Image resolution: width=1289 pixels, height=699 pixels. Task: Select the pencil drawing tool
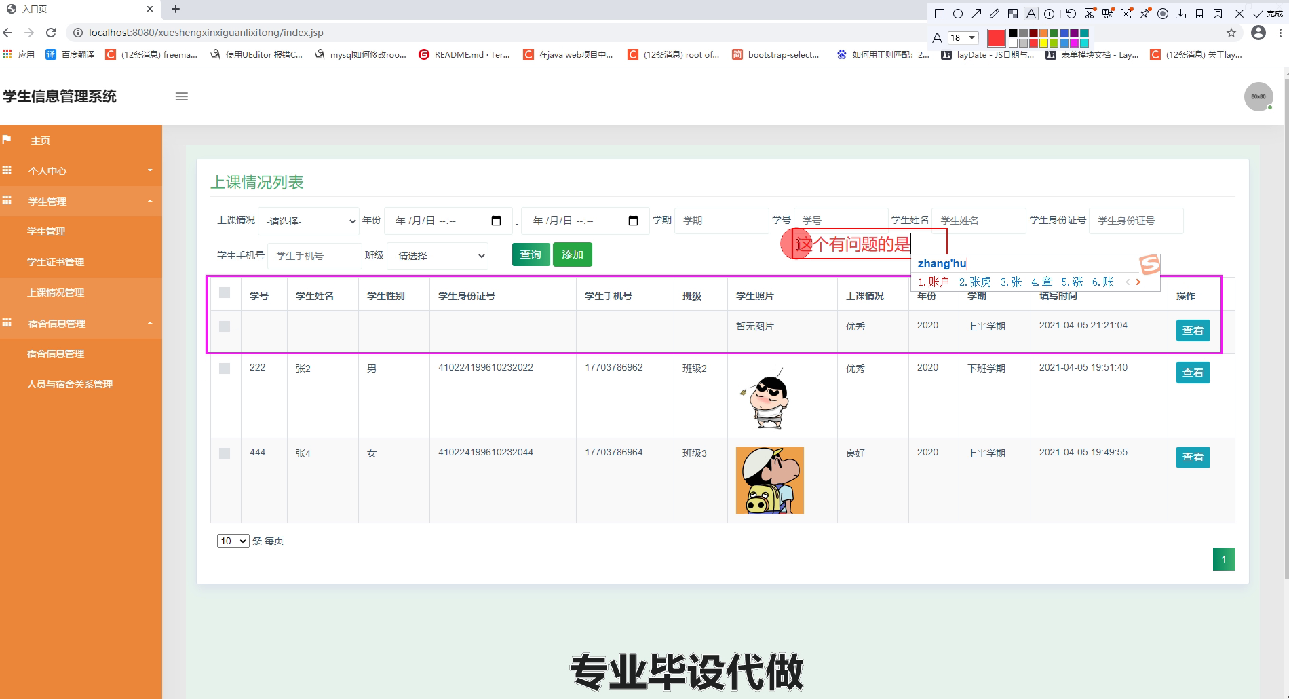(x=995, y=14)
